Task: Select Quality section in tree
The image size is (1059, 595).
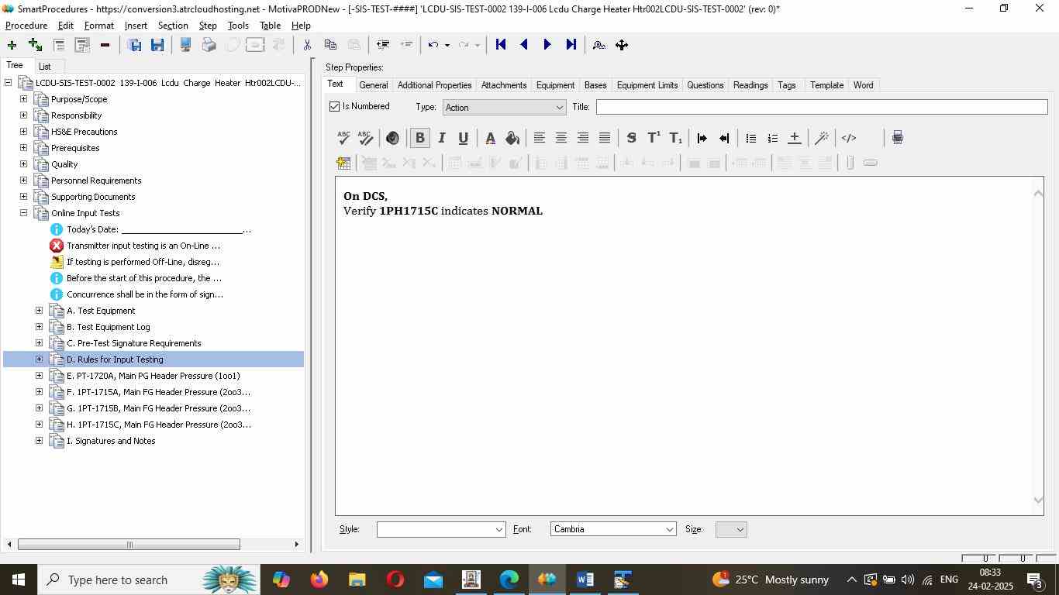Action: [x=64, y=164]
